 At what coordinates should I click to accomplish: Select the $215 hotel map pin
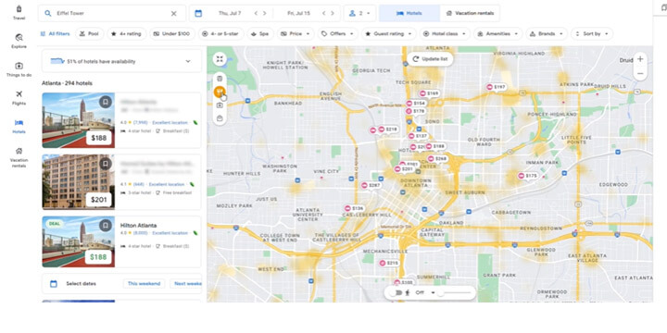coord(389,264)
